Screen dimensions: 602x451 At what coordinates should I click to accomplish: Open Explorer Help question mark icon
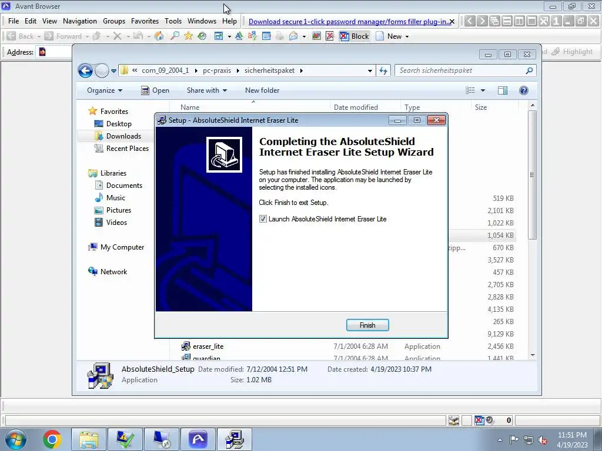523,90
